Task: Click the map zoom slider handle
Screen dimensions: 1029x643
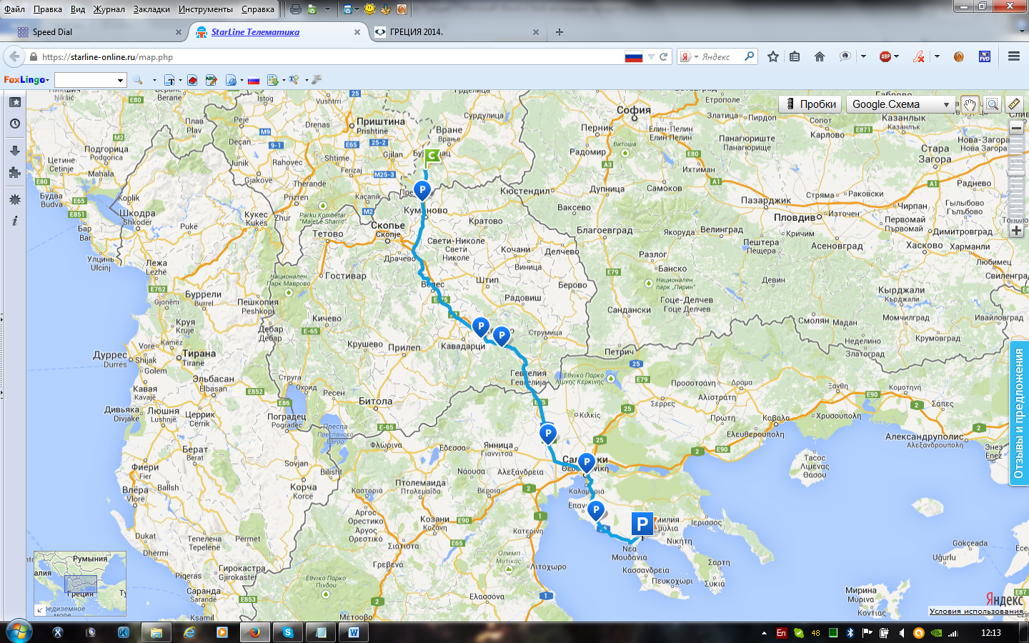Action: [1016, 172]
